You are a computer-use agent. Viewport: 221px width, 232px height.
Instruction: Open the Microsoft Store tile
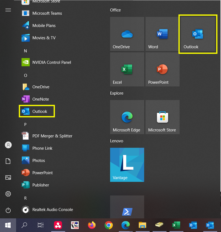click(x=162, y=117)
